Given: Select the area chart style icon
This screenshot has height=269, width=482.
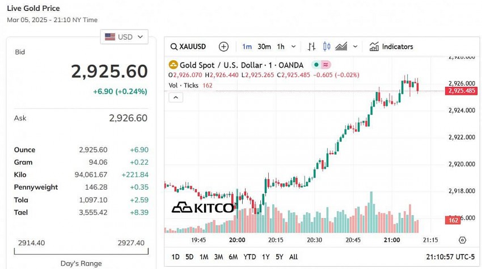Looking at the screenshot, I should click(341, 47).
